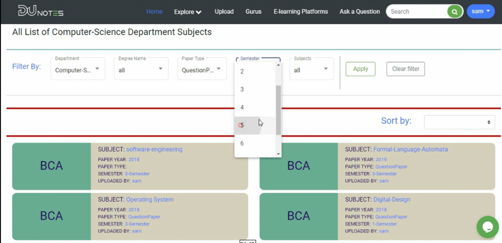502x243 pixels.
Task: Click the green search magnifier icon
Action: pyautogui.click(x=454, y=12)
